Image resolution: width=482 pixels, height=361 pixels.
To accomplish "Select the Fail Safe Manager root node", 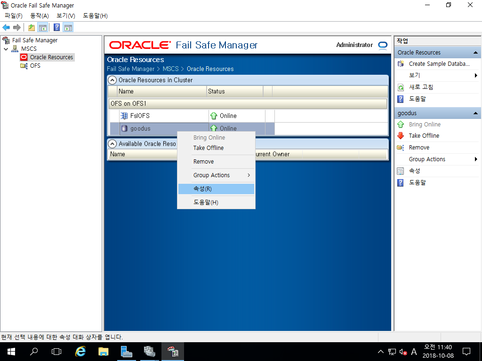I will coord(35,40).
